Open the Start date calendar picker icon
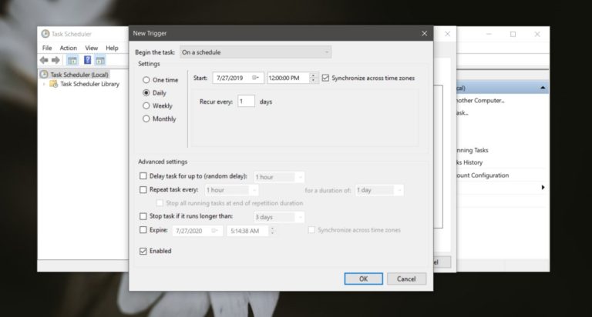The image size is (592, 317). [x=255, y=78]
